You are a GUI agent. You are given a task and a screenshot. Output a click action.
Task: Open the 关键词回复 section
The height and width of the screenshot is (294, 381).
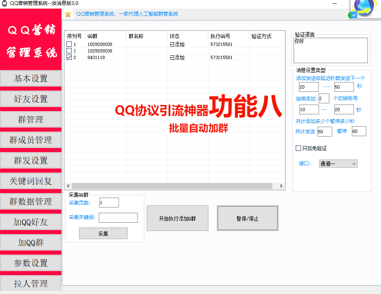coord(31,181)
